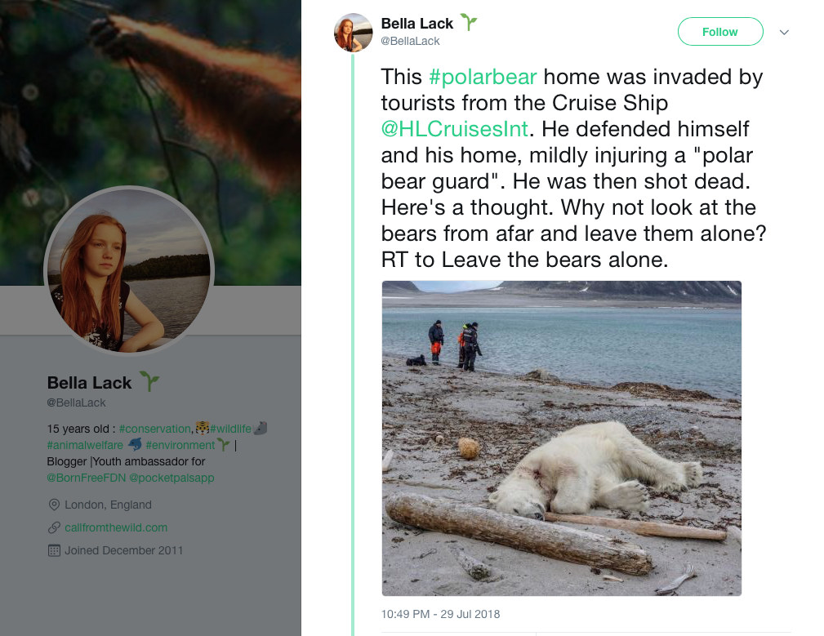824x636 pixels.
Task: Open the large profile picture
Action: [x=129, y=270]
